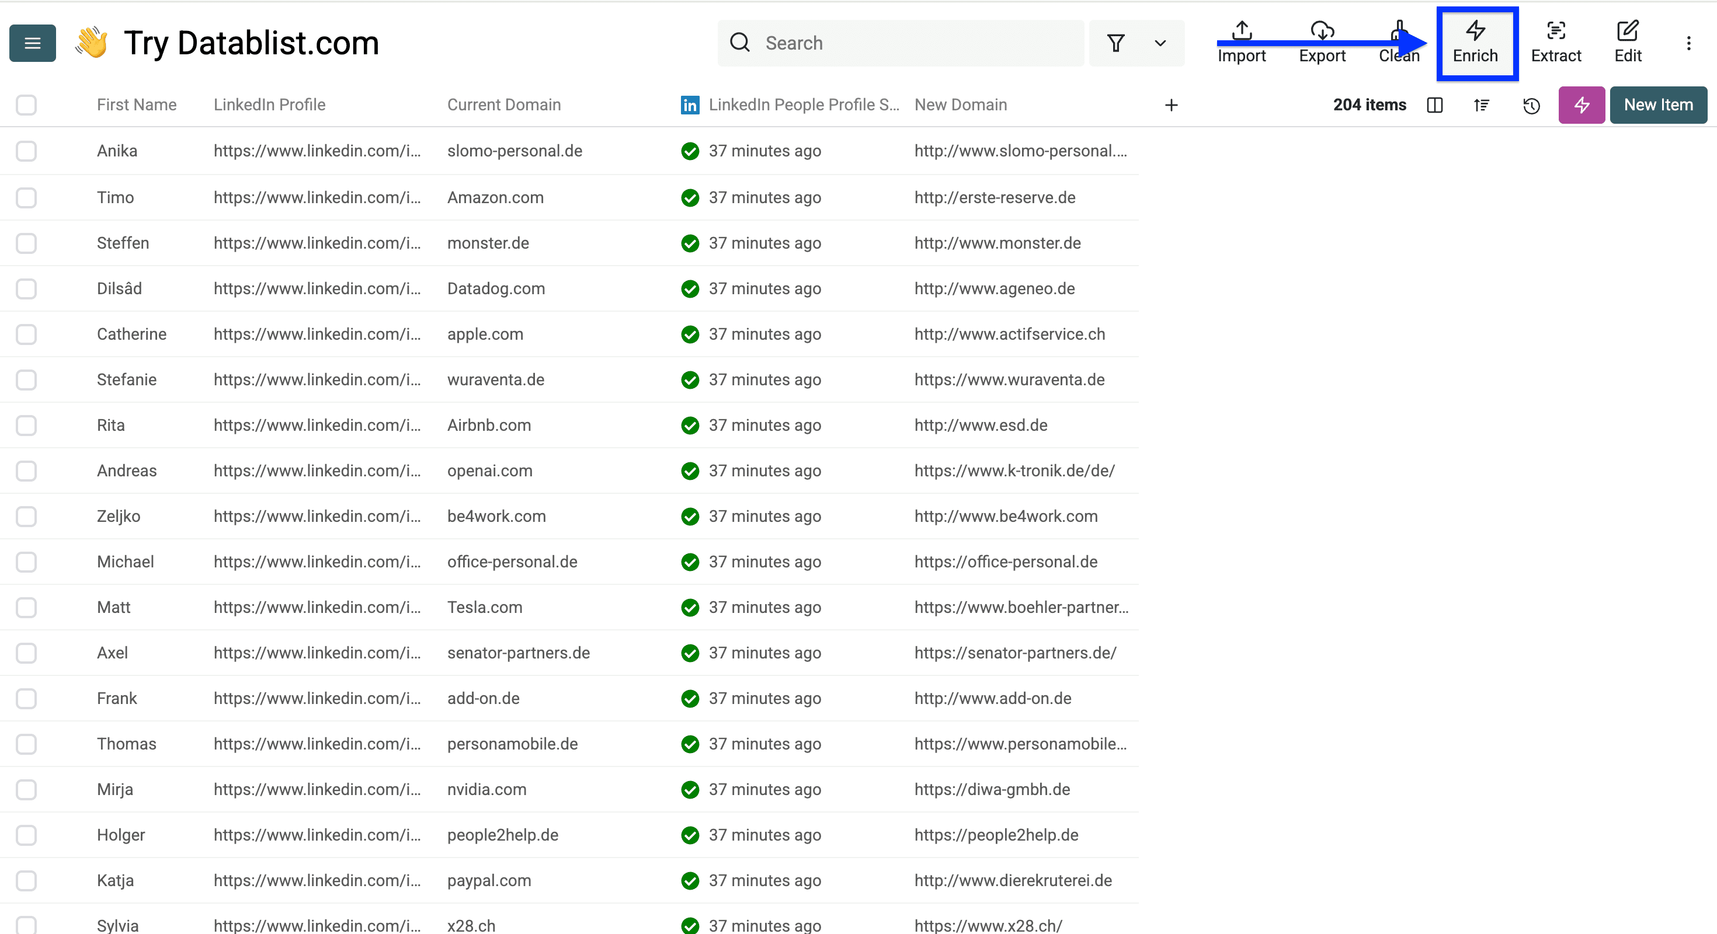Check the row for Catherine

pyautogui.click(x=26, y=334)
